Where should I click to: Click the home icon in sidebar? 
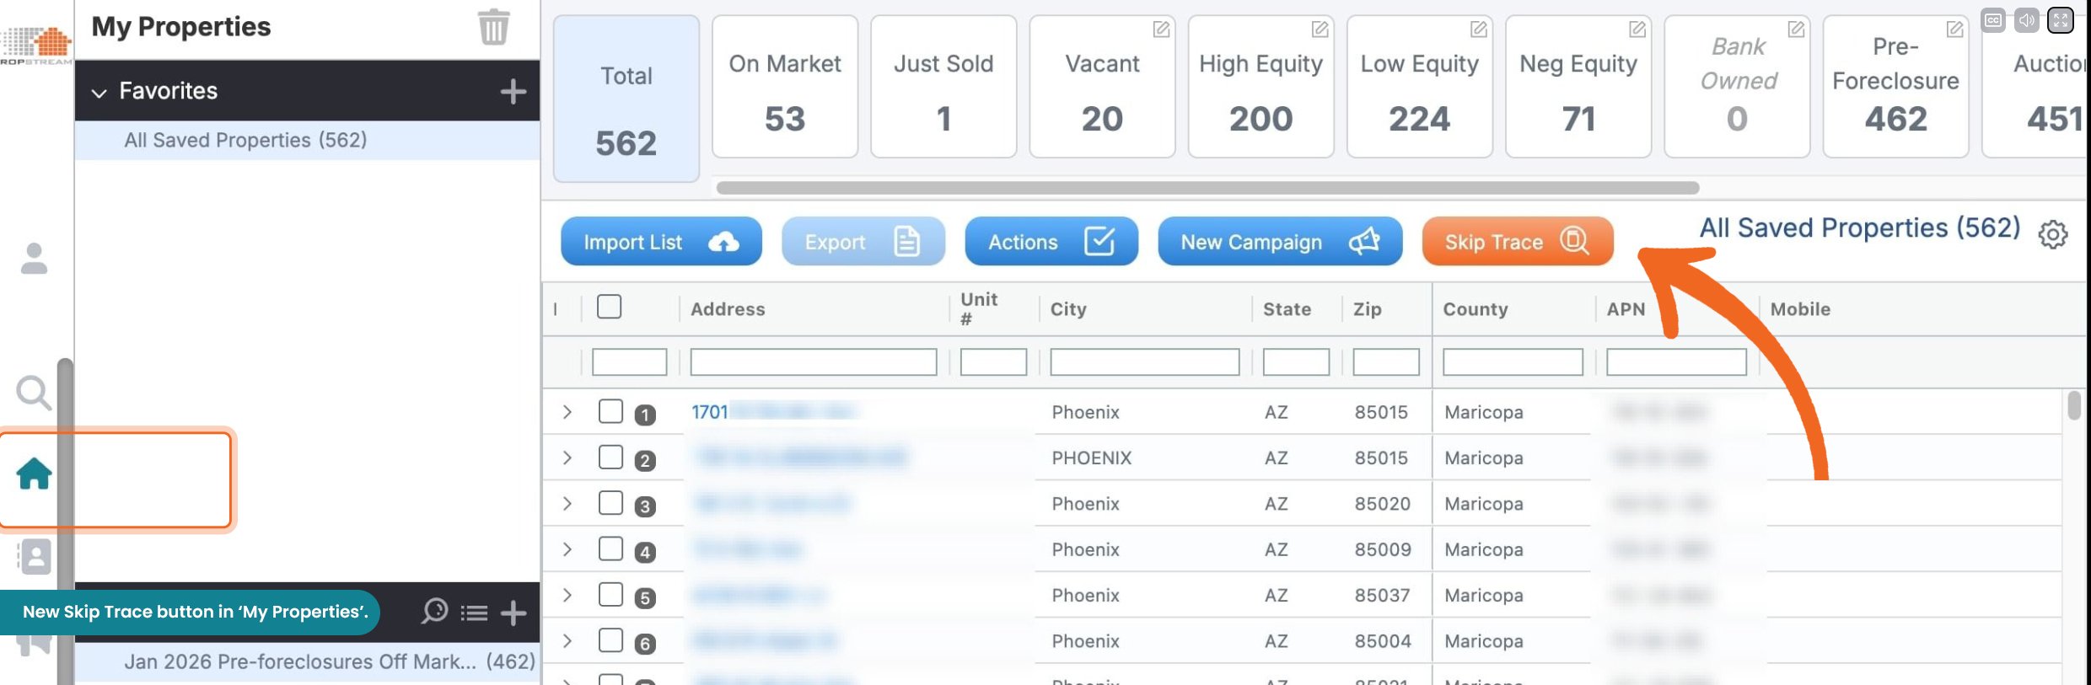point(35,474)
